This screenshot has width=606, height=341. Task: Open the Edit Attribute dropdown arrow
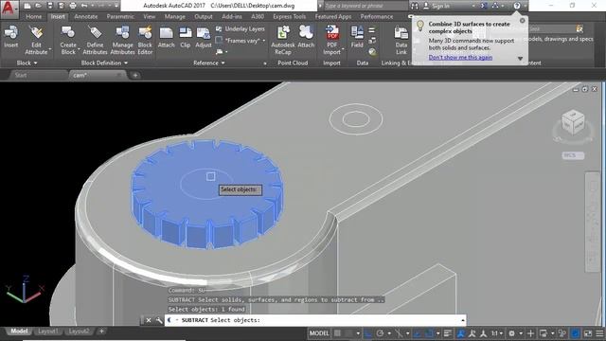click(x=50, y=49)
